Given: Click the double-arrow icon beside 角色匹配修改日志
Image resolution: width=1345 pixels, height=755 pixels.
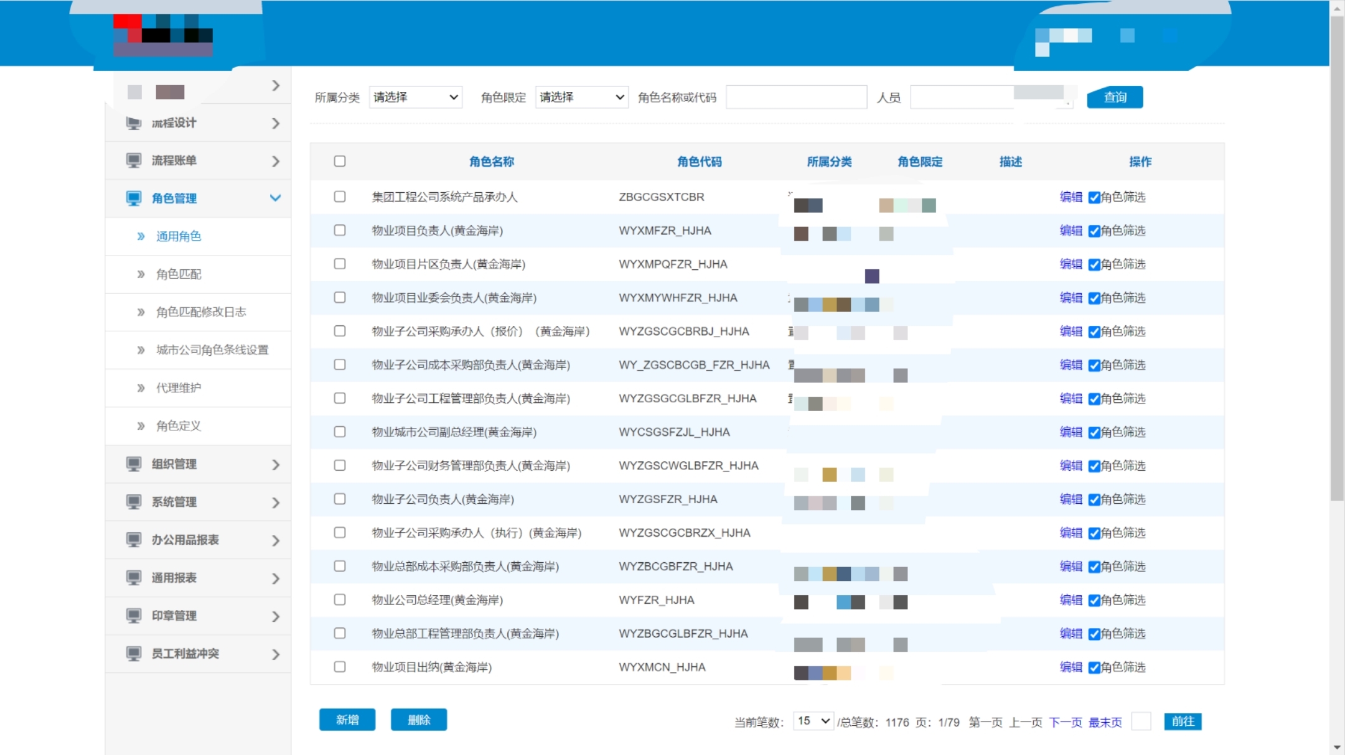Looking at the screenshot, I should [x=141, y=312].
